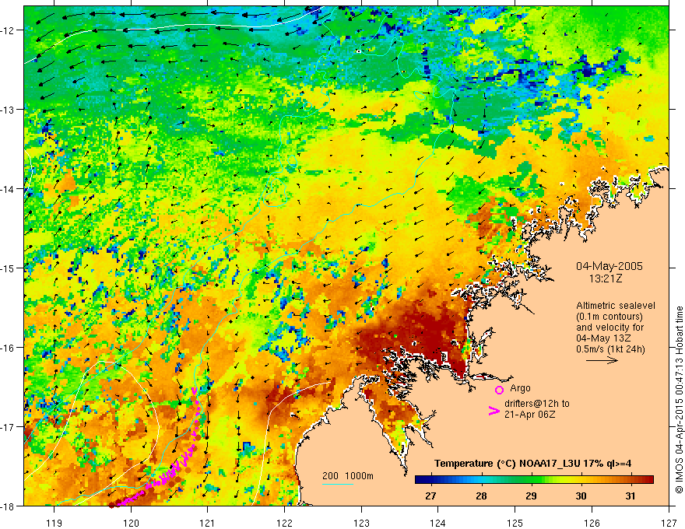
Task: Click the magenta Argo circle legend symbol
Action: [499, 390]
